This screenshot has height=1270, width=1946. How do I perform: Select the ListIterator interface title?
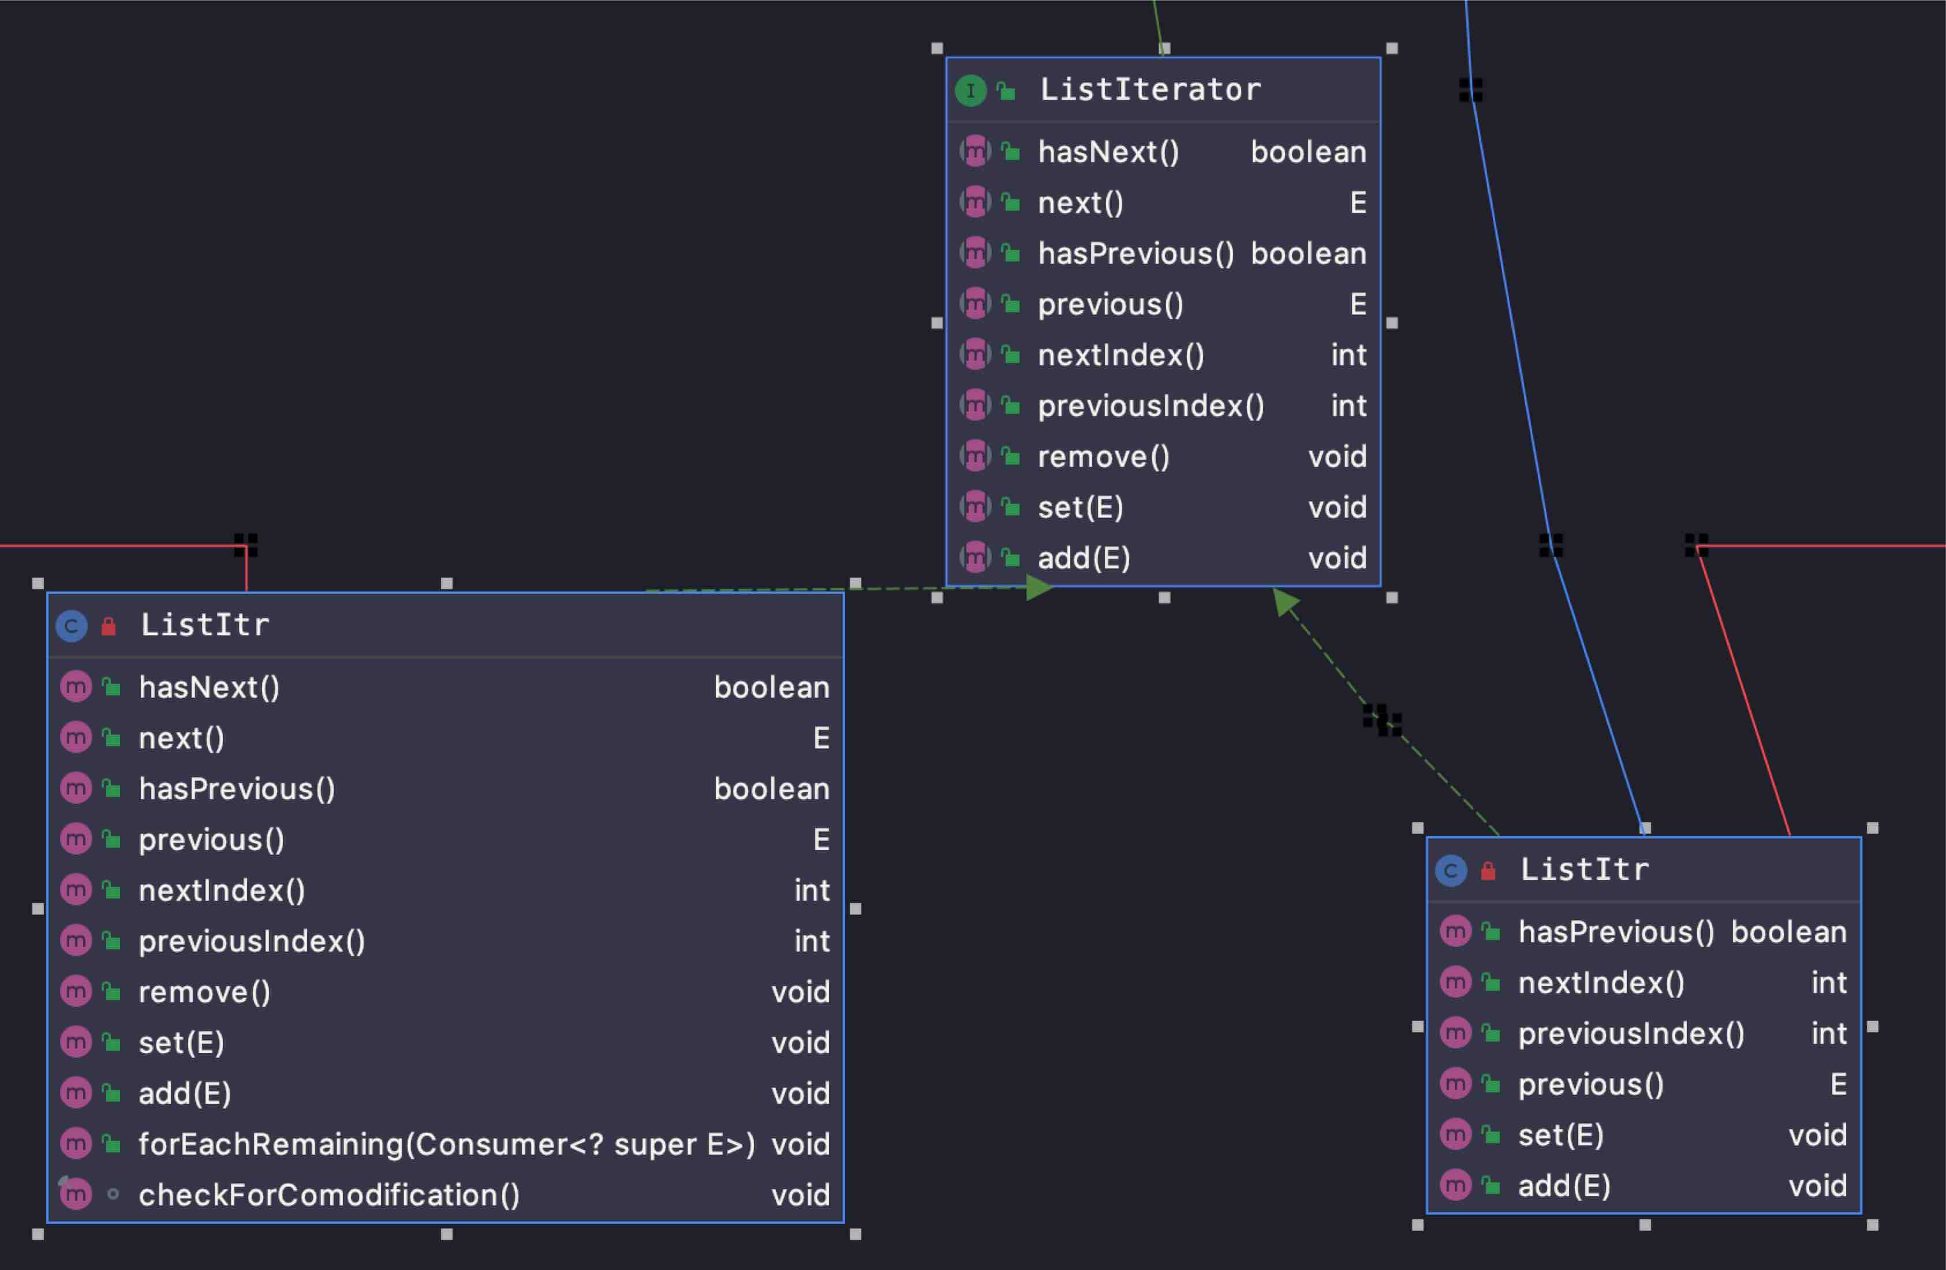1149,90
